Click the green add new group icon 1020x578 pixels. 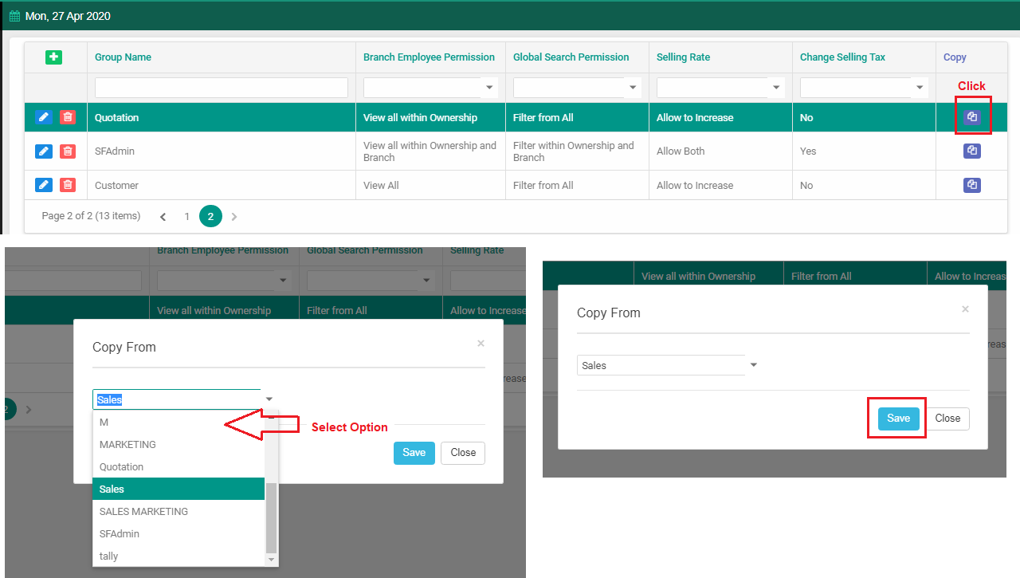coord(54,57)
